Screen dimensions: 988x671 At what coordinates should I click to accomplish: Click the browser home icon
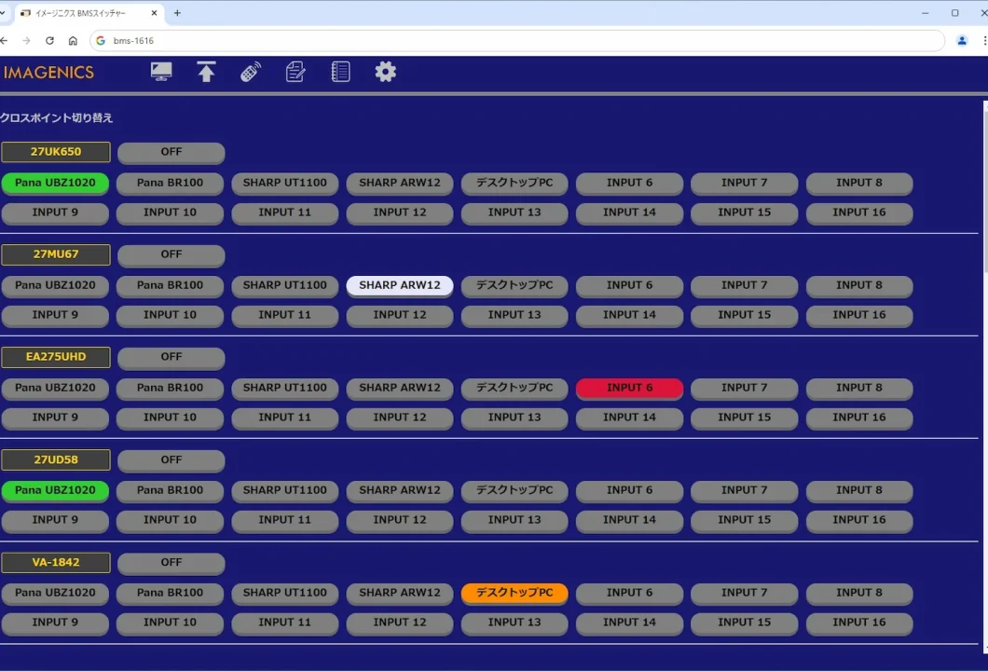tap(73, 41)
